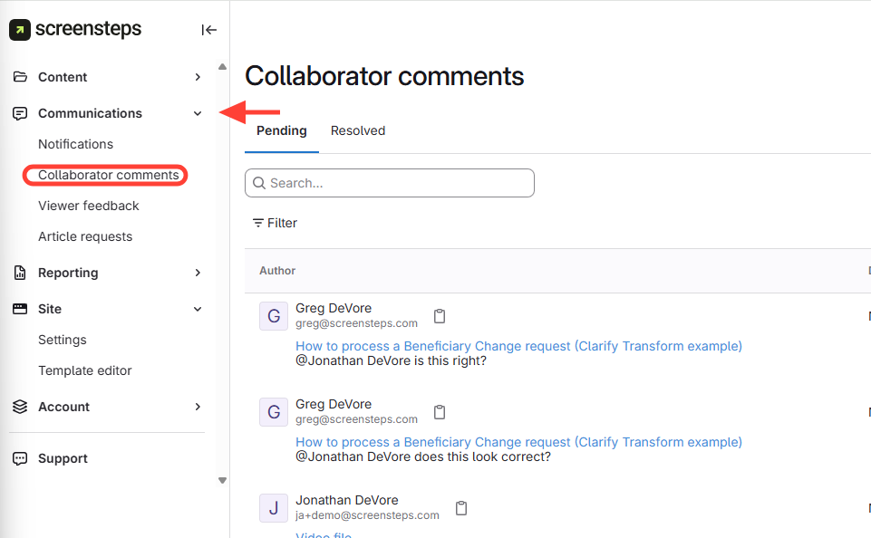Switch to the Resolved tab
The image size is (871, 538).
click(x=357, y=130)
